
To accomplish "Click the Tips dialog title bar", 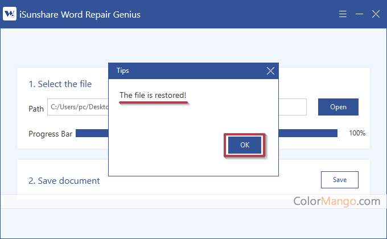I will coord(182,71).
